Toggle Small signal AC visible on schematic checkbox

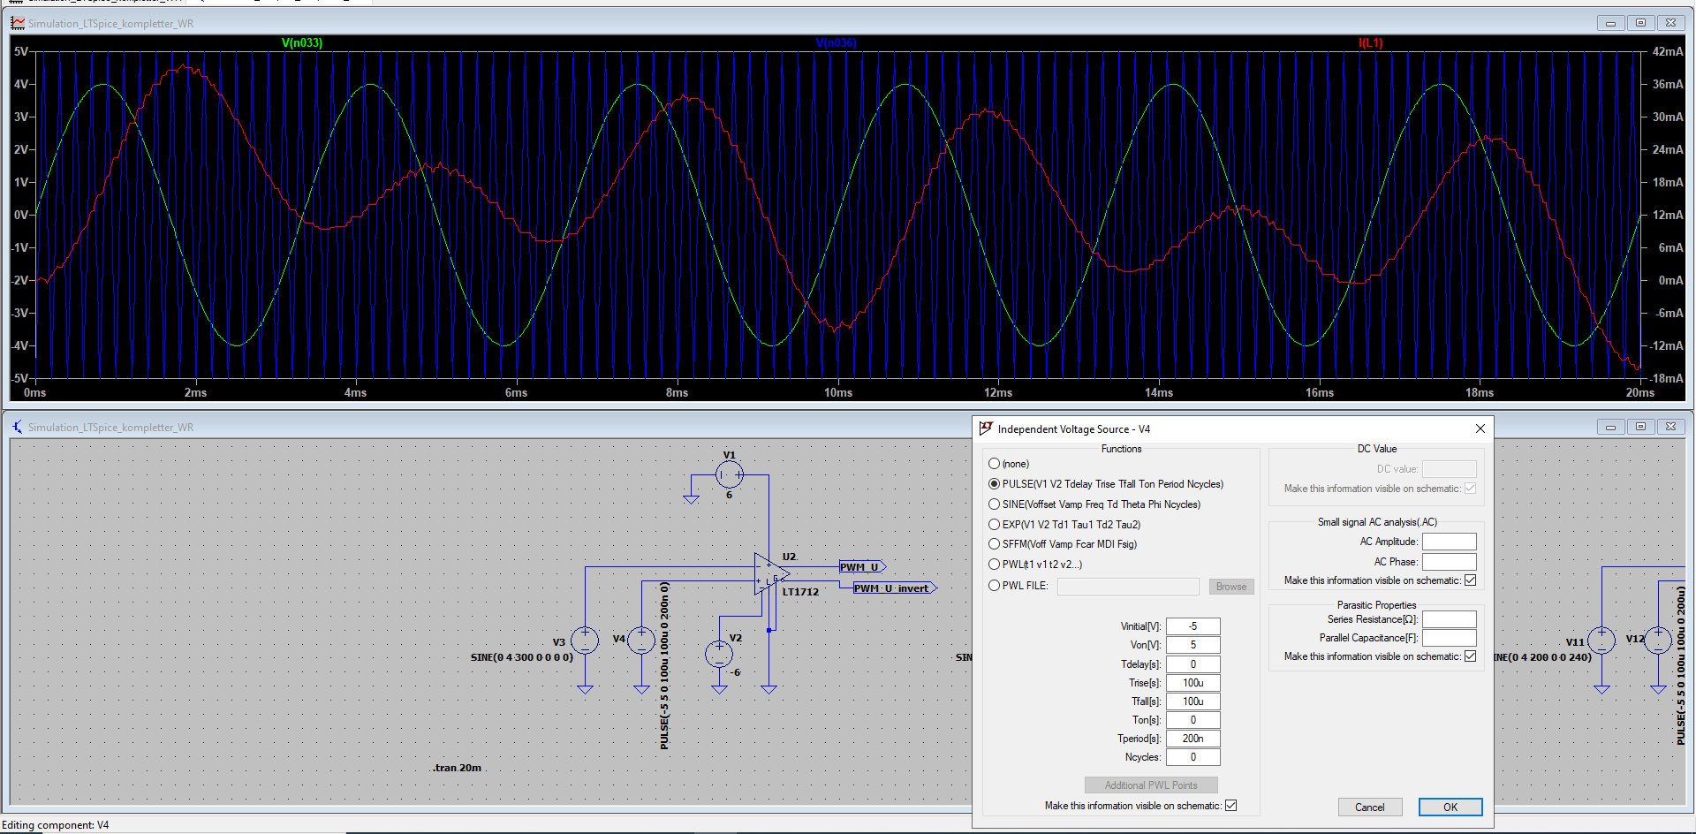coord(1470,580)
